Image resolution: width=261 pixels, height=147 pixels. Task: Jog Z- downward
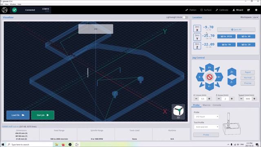[x=232, y=82]
